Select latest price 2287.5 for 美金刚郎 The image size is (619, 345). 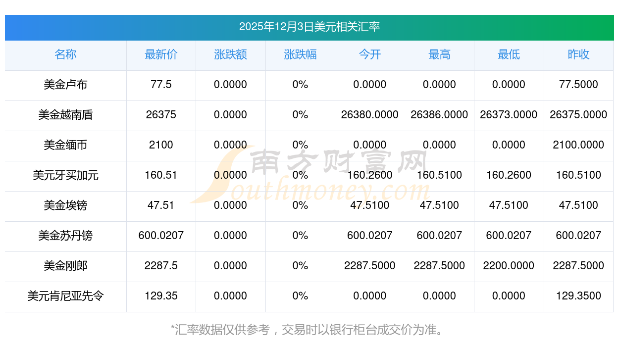point(161,266)
